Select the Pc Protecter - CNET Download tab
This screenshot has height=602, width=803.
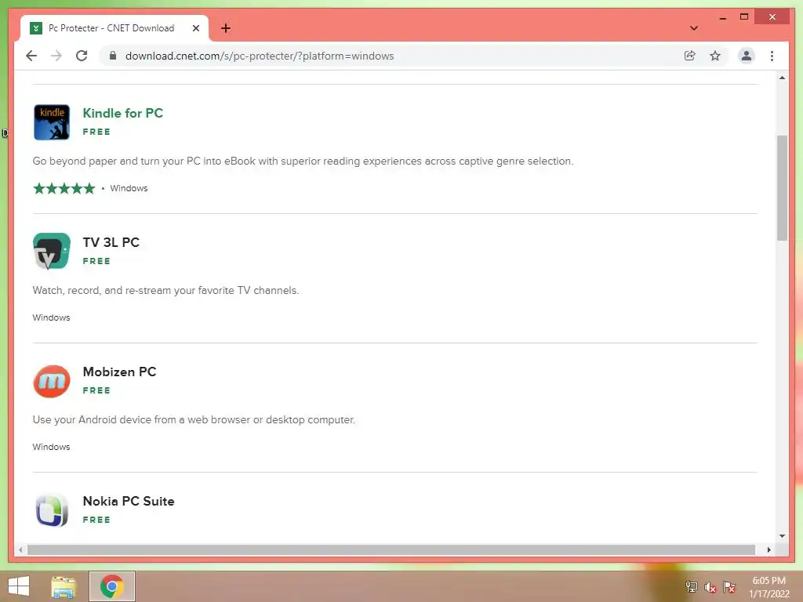coord(114,28)
